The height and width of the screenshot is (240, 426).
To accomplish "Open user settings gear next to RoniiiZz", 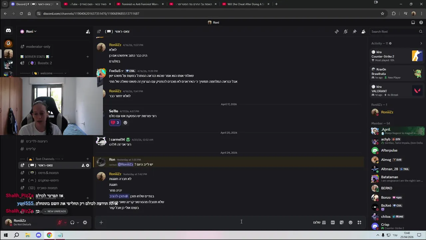I will (85, 222).
